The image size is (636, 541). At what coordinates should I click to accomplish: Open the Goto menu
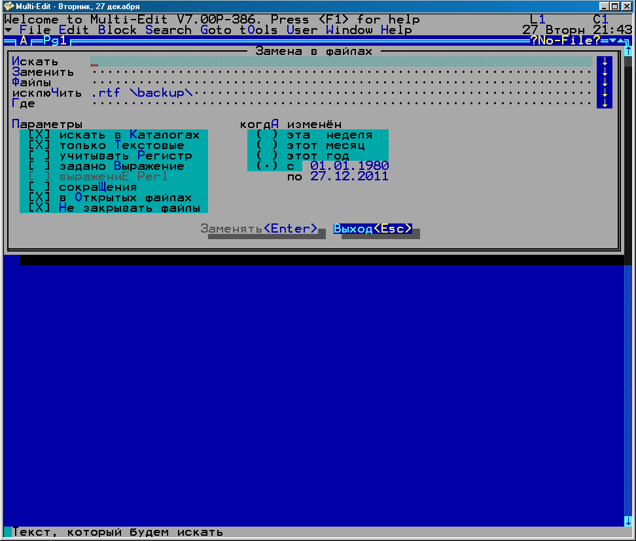(x=216, y=30)
